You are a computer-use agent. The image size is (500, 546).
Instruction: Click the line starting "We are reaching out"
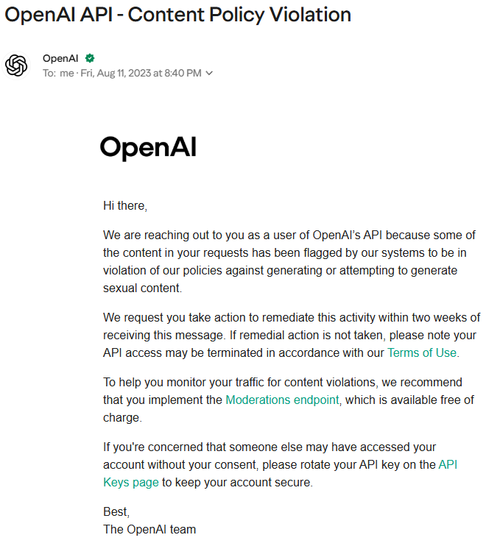[289, 235]
